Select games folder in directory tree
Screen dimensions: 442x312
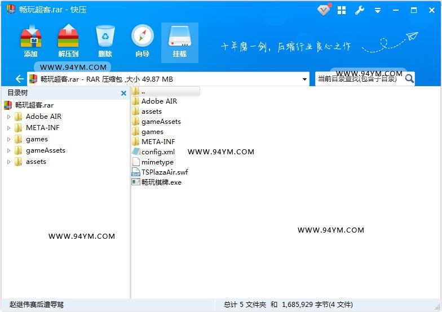pyautogui.click(x=31, y=139)
